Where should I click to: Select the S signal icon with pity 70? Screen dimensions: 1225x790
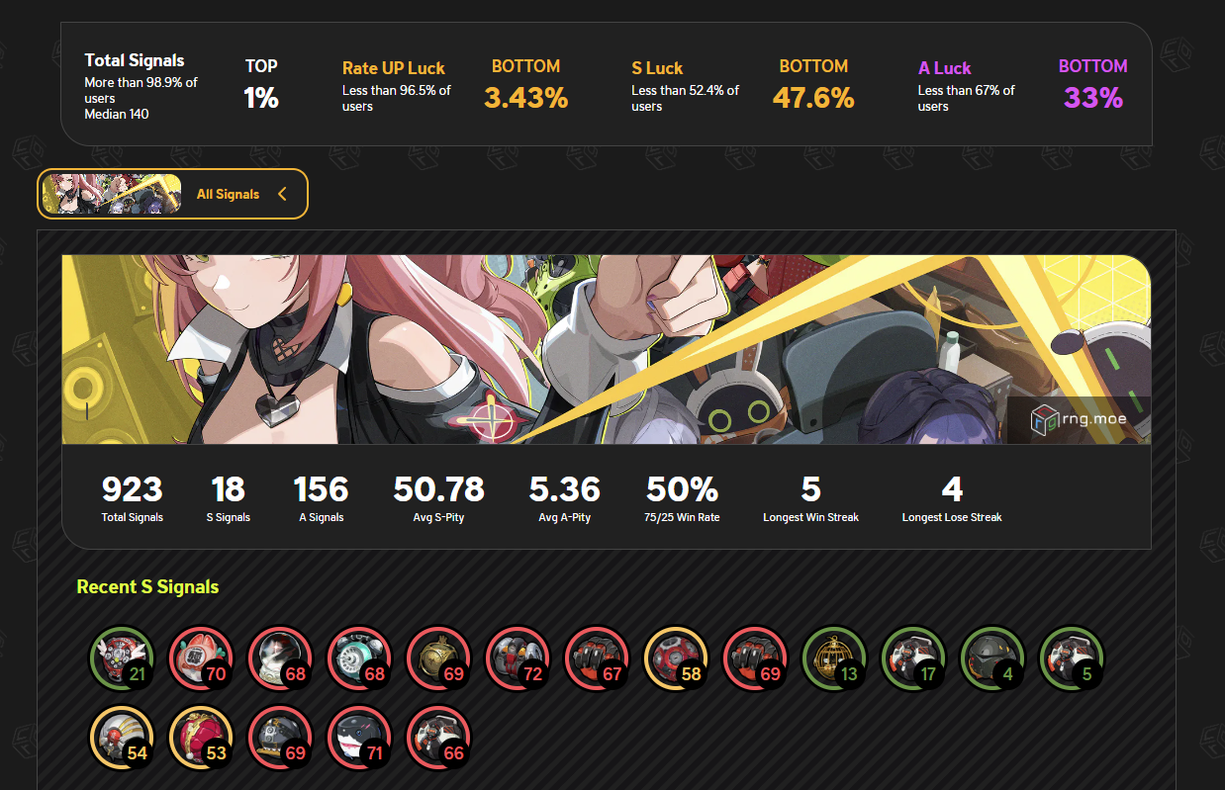tap(201, 658)
